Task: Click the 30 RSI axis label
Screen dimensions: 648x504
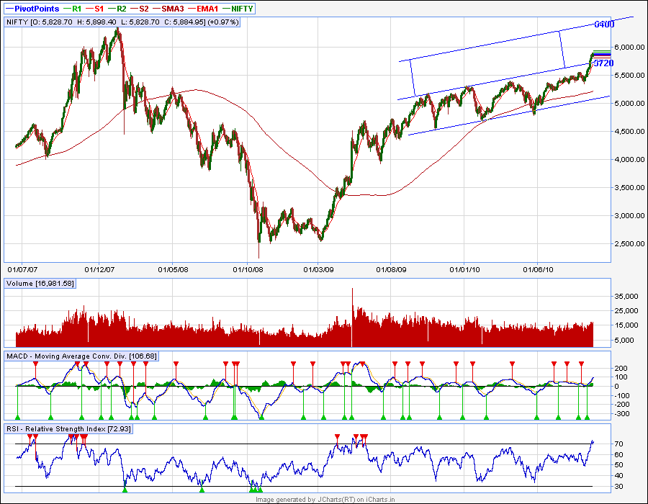Action: pyautogui.click(x=618, y=487)
